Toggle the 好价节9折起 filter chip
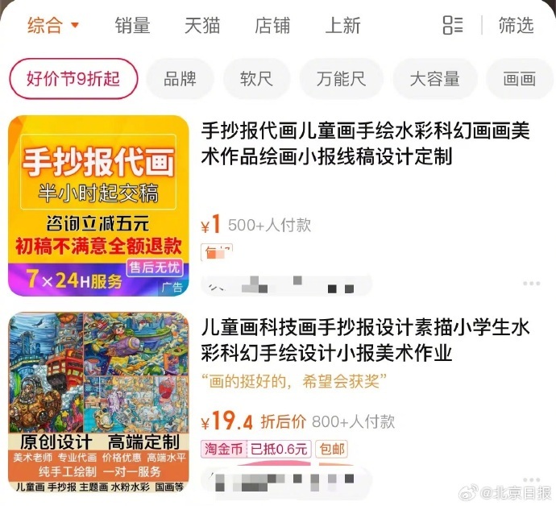 coord(73,79)
